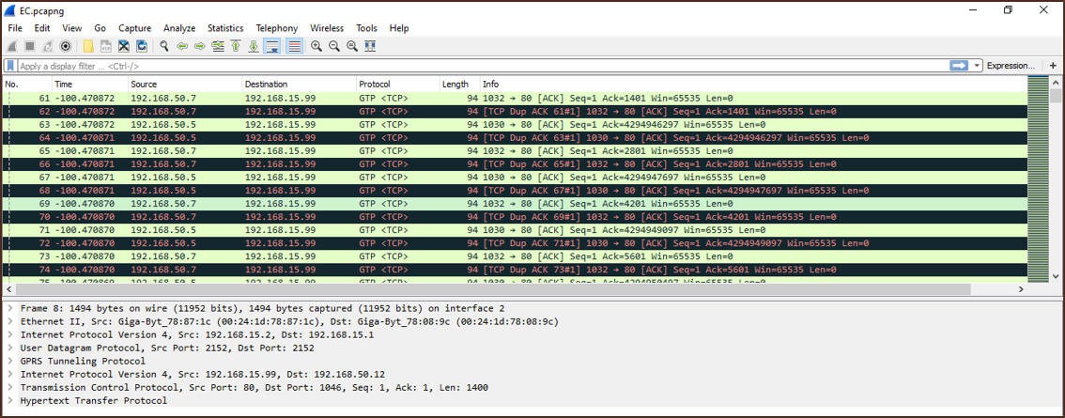
Task: Open the display filter history dropdown
Action: [978, 66]
